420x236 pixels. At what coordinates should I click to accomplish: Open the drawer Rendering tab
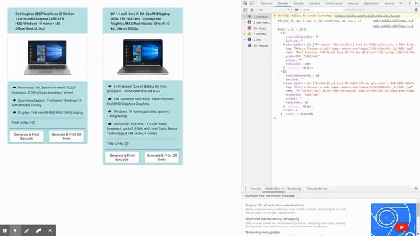click(x=294, y=189)
